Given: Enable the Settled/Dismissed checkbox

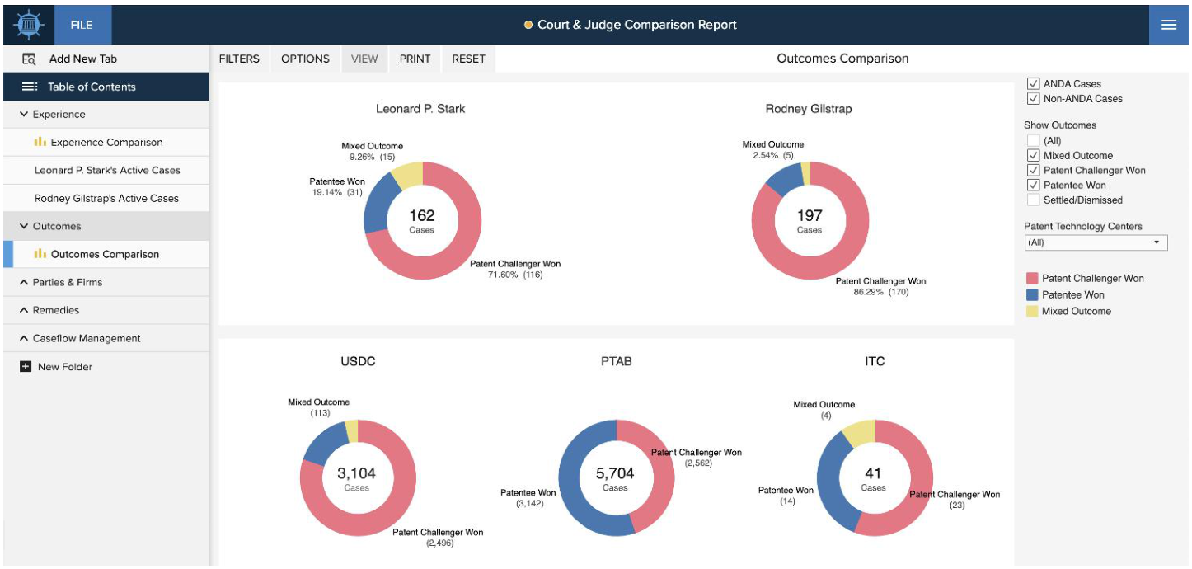Looking at the screenshot, I should coord(1033,200).
